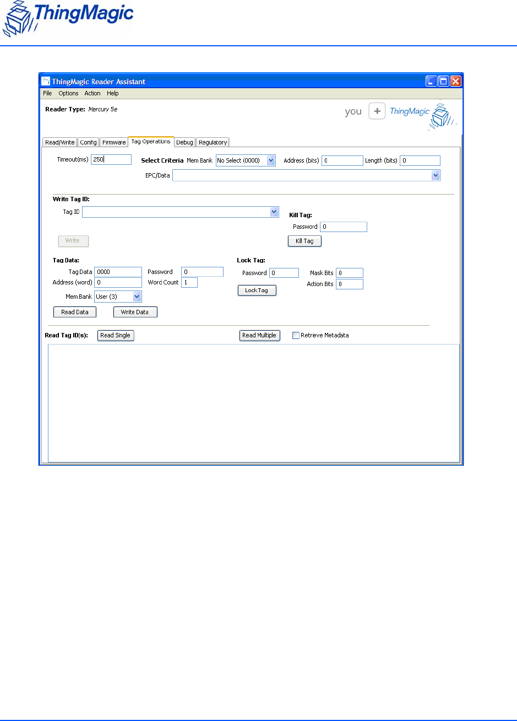Switch to the Firmware tab
This screenshot has width=517, height=721.
(114, 142)
